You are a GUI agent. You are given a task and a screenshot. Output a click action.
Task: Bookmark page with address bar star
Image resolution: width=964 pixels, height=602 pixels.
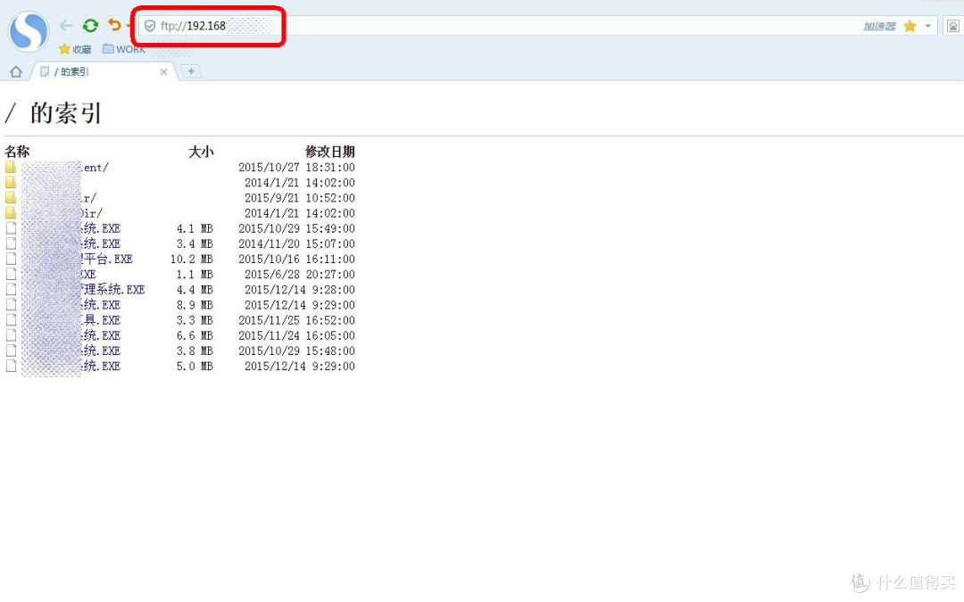click(x=910, y=26)
